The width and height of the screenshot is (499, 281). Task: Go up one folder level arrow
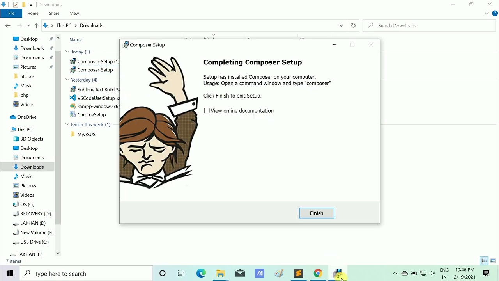point(36,25)
